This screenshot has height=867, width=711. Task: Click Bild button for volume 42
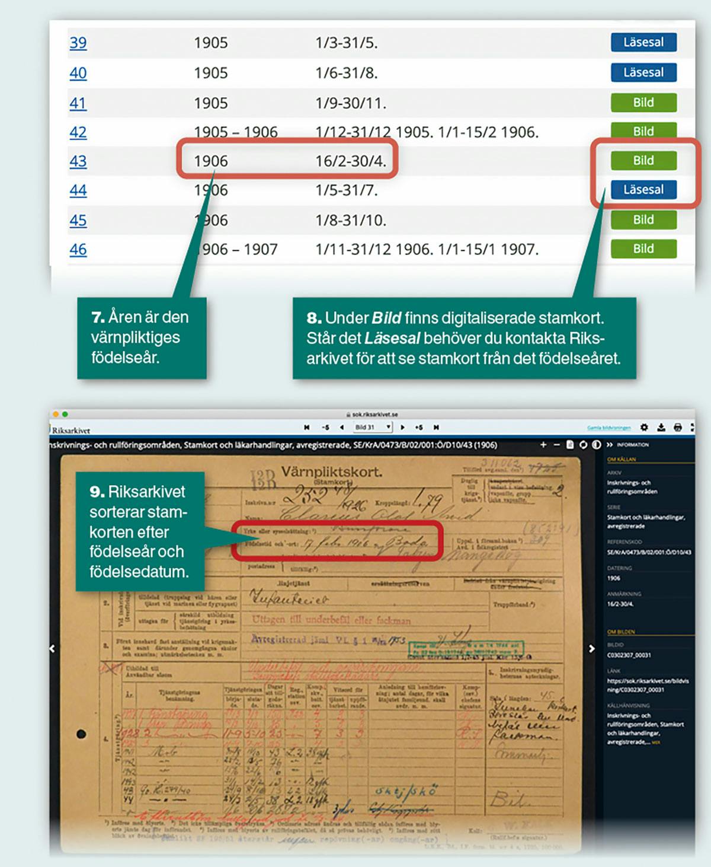pos(643,131)
